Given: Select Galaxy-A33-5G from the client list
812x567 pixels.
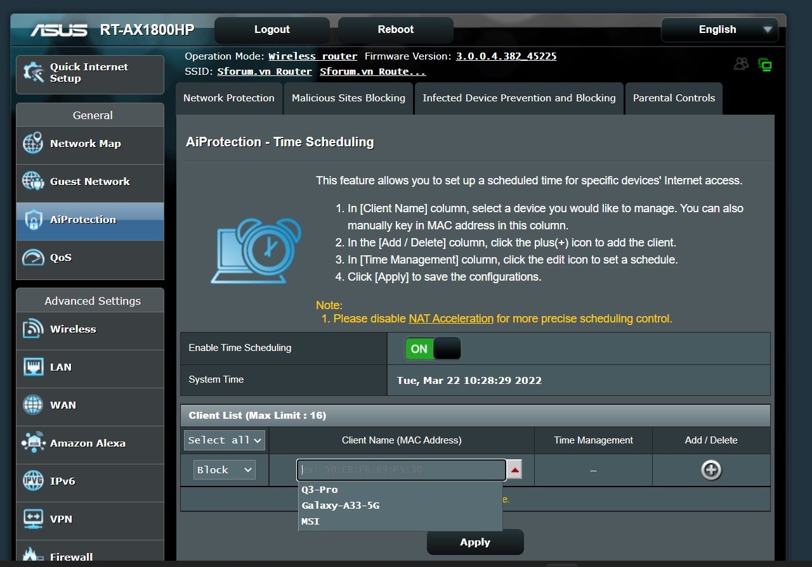Looking at the screenshot, I should pos(400,506).
